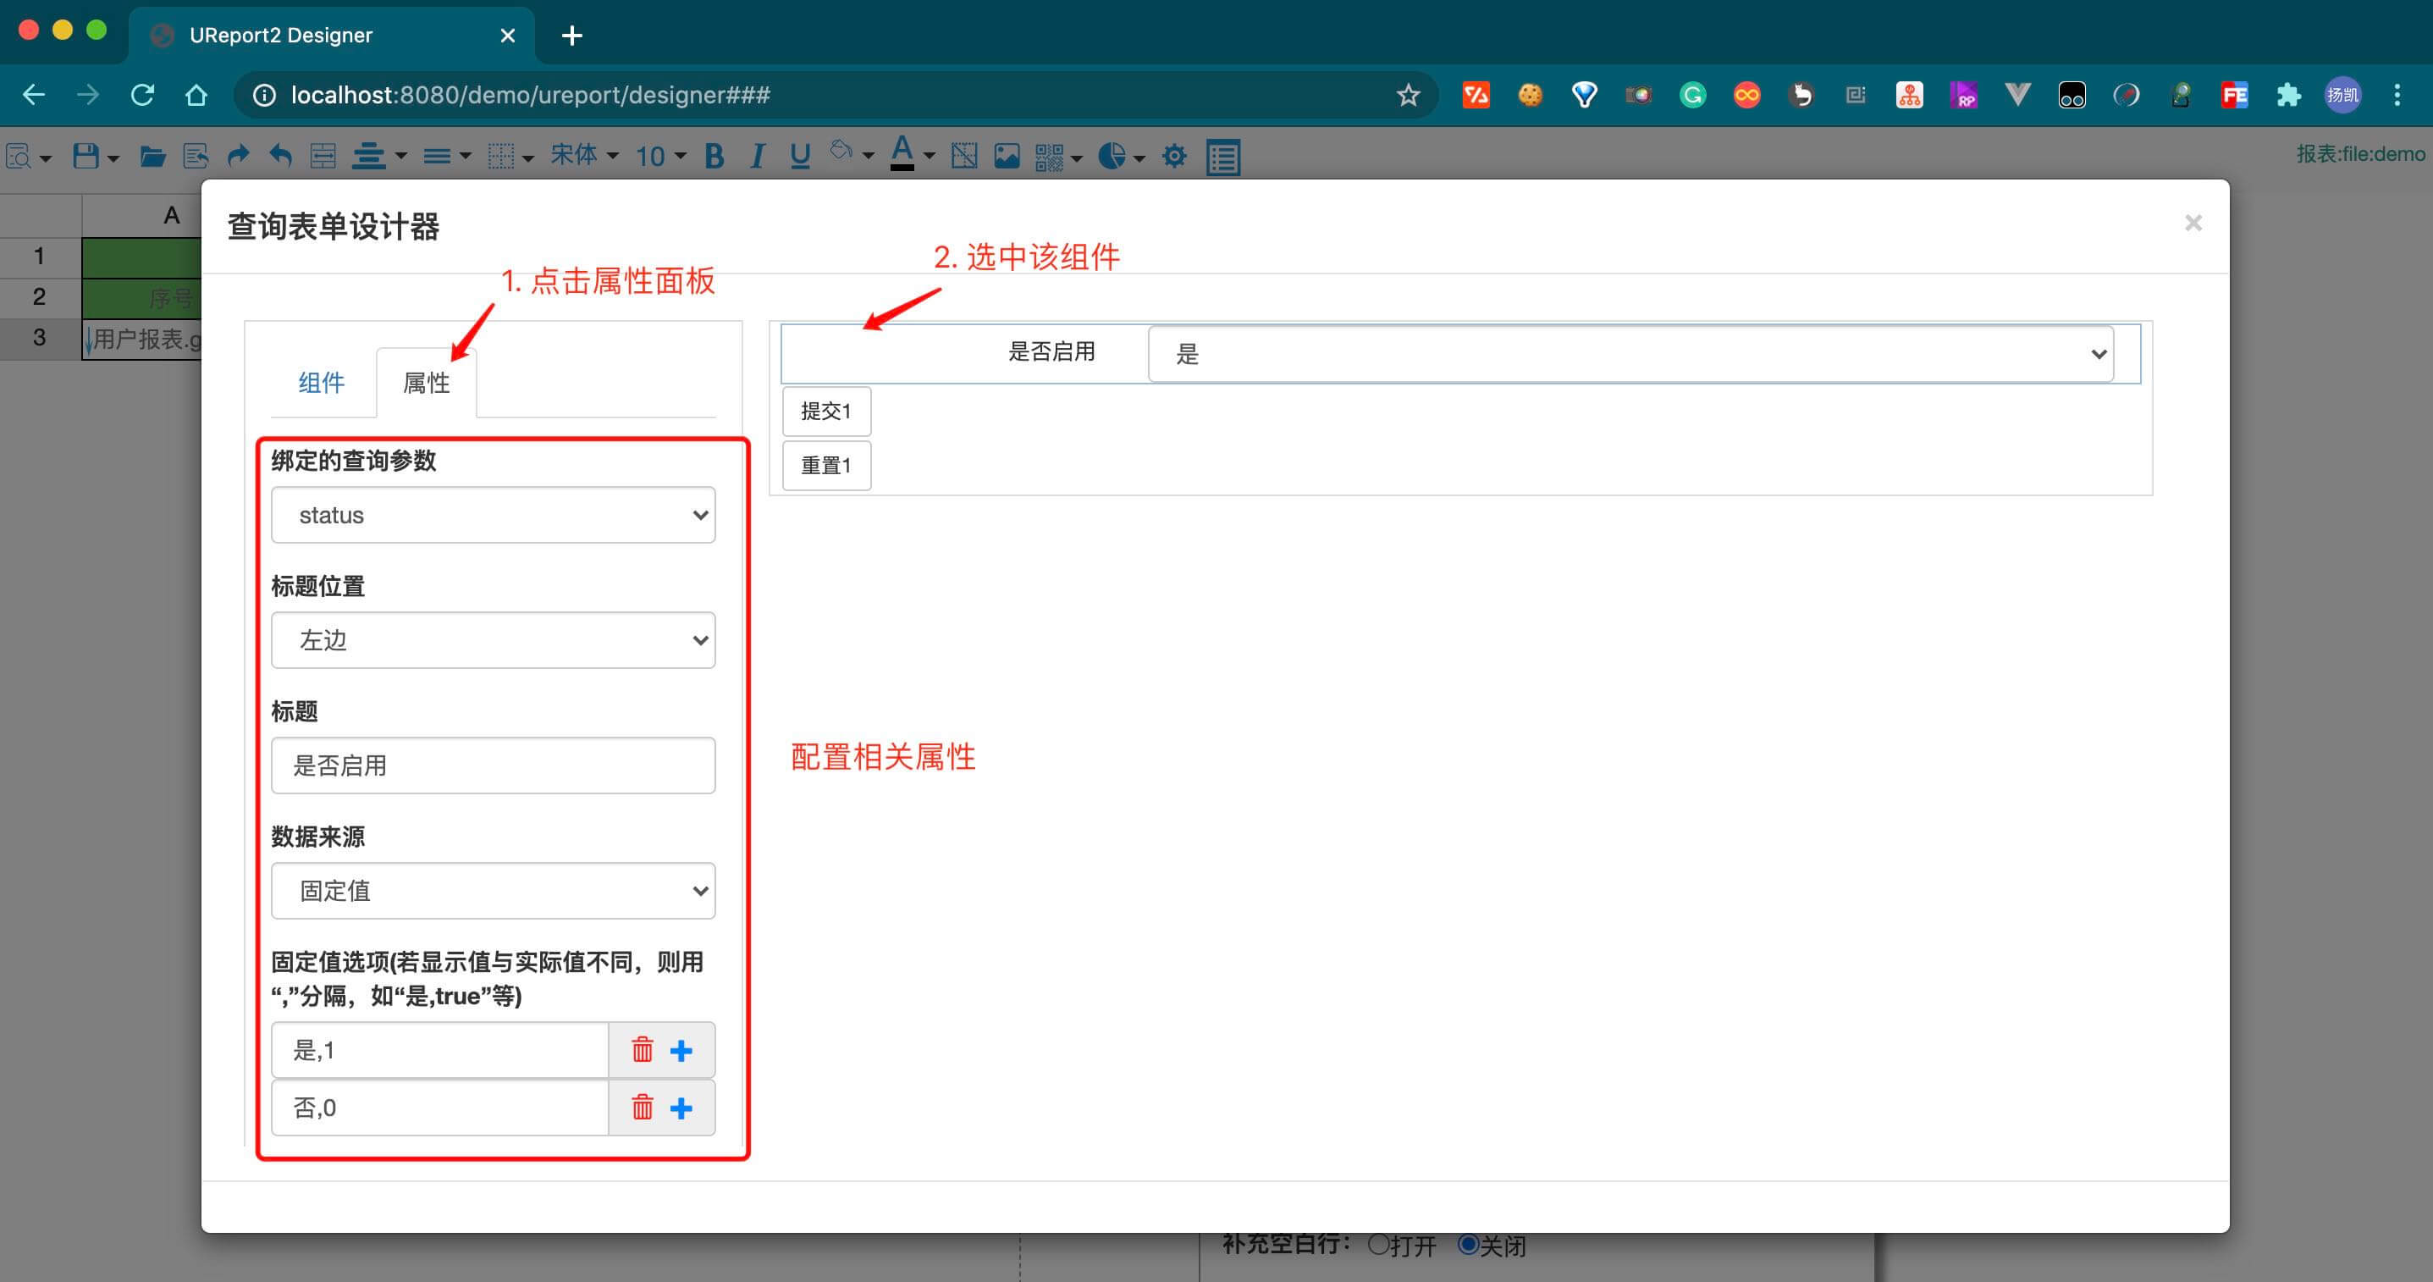The height and width of the screenshot is (1282, 2433).
Task: Edit the 标题 input showing 是否启用
Action: tap(492, 765)
